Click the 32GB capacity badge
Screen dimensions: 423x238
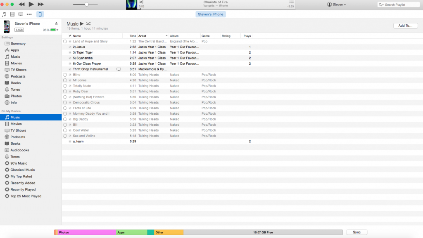click(19, 30)
